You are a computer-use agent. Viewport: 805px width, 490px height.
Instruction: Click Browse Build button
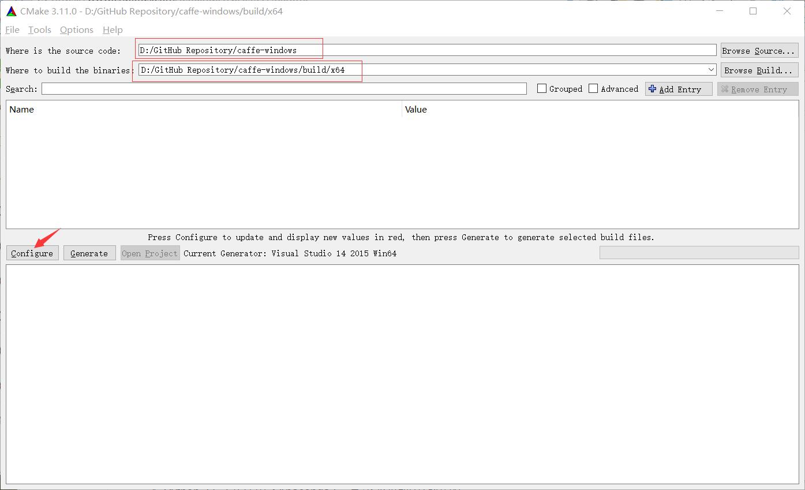click(x=759, y=70)
